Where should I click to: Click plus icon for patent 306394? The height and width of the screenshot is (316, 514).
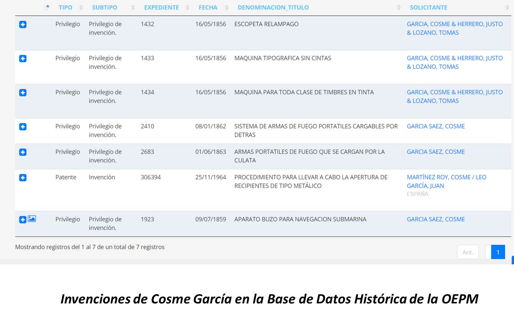coord(23,178)
